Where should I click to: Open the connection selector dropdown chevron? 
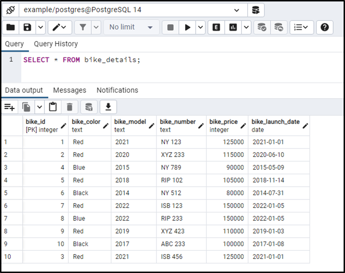coord(237,10)
